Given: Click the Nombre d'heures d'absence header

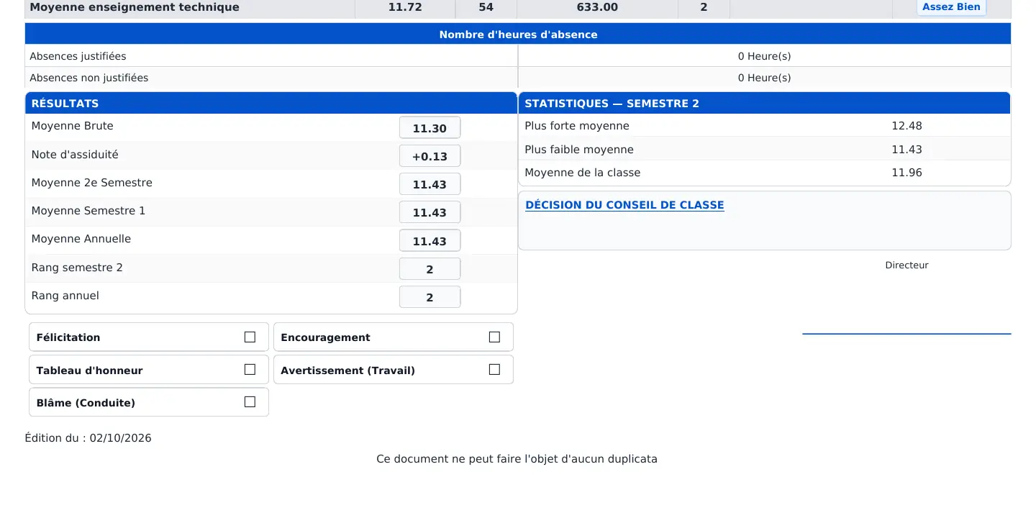Looking at the screenshot, I should (518, 34).
